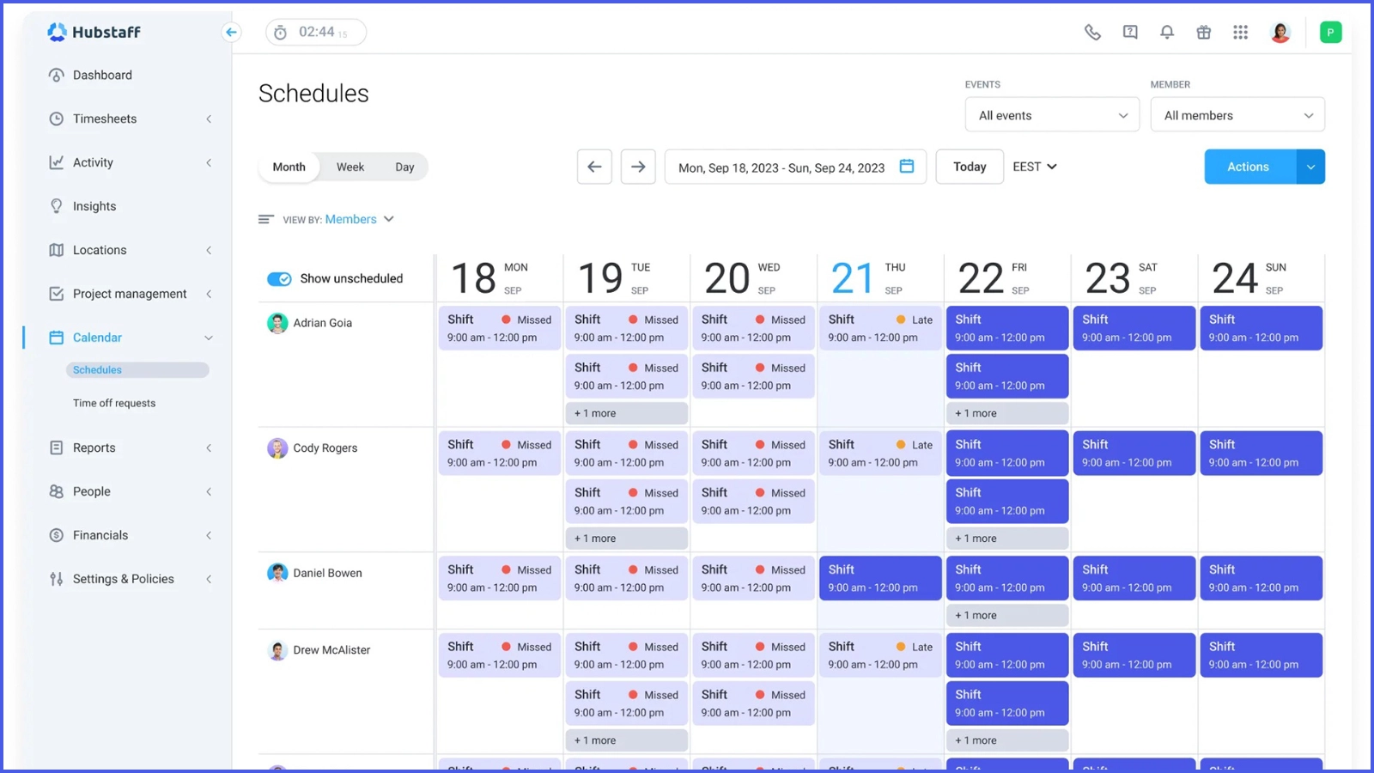Switch to the Month view tab
Image resolution: width=1374 pixels, height=773 pixels.
(289, 167)
